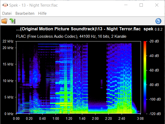Click the 1:20 time axis label
This screenshot has height=124, width=165.
69,118
